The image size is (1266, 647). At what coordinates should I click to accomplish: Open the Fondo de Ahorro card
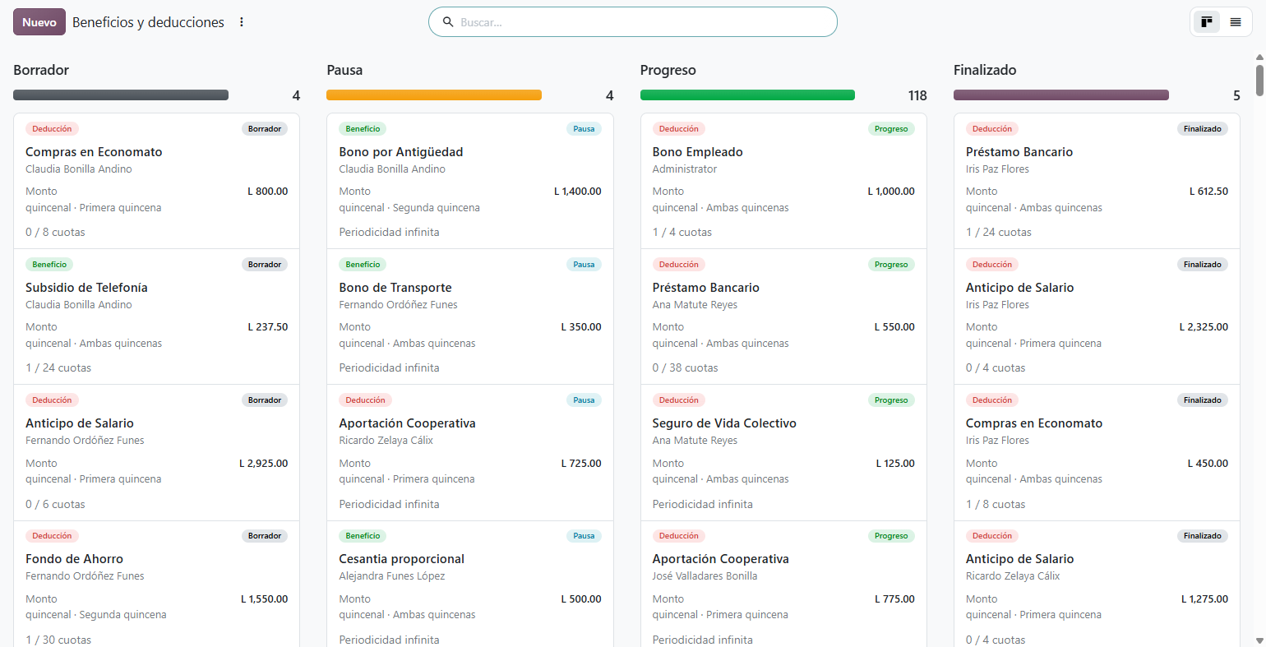coord(156,585)
